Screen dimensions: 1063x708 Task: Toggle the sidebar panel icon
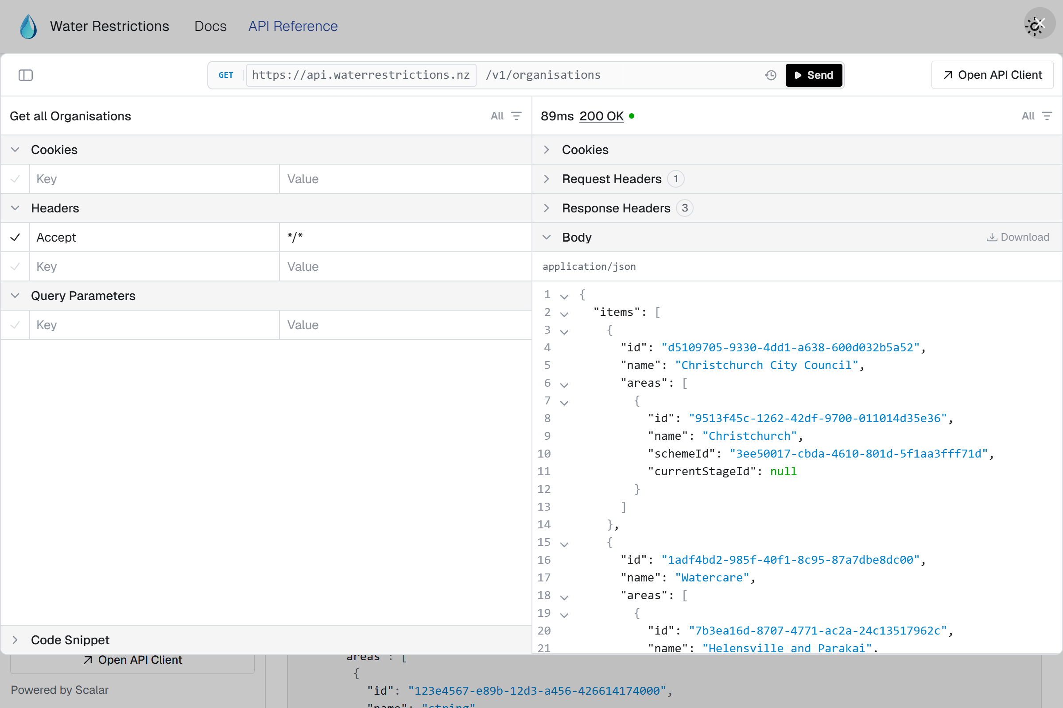26,75
